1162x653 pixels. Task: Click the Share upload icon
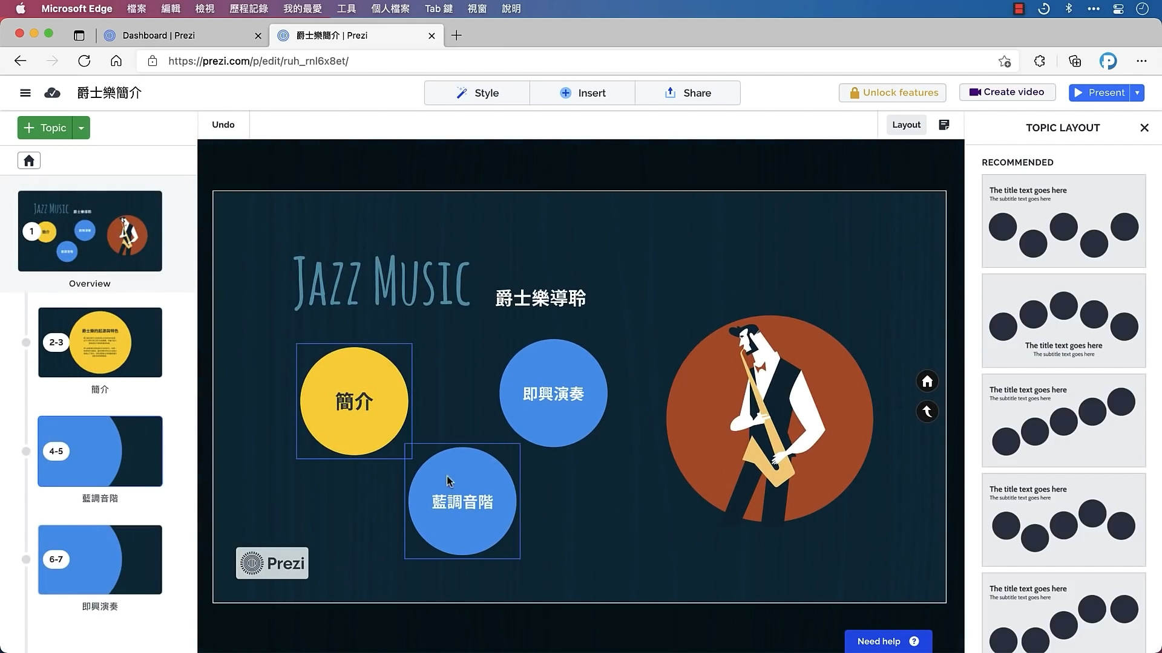(670, 93)
